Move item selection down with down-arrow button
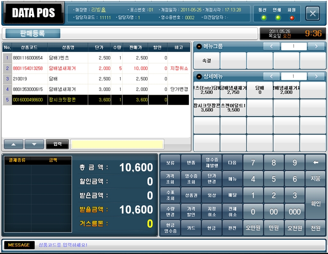 point(34,144)
